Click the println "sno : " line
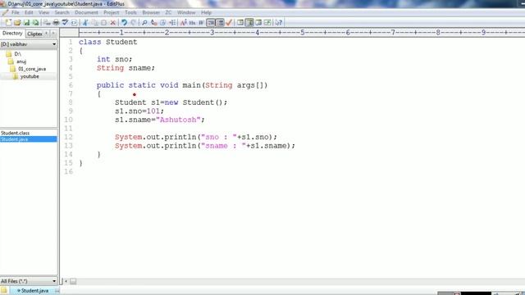The width and height of the screenshot is (525, 295). coord(196,137)
